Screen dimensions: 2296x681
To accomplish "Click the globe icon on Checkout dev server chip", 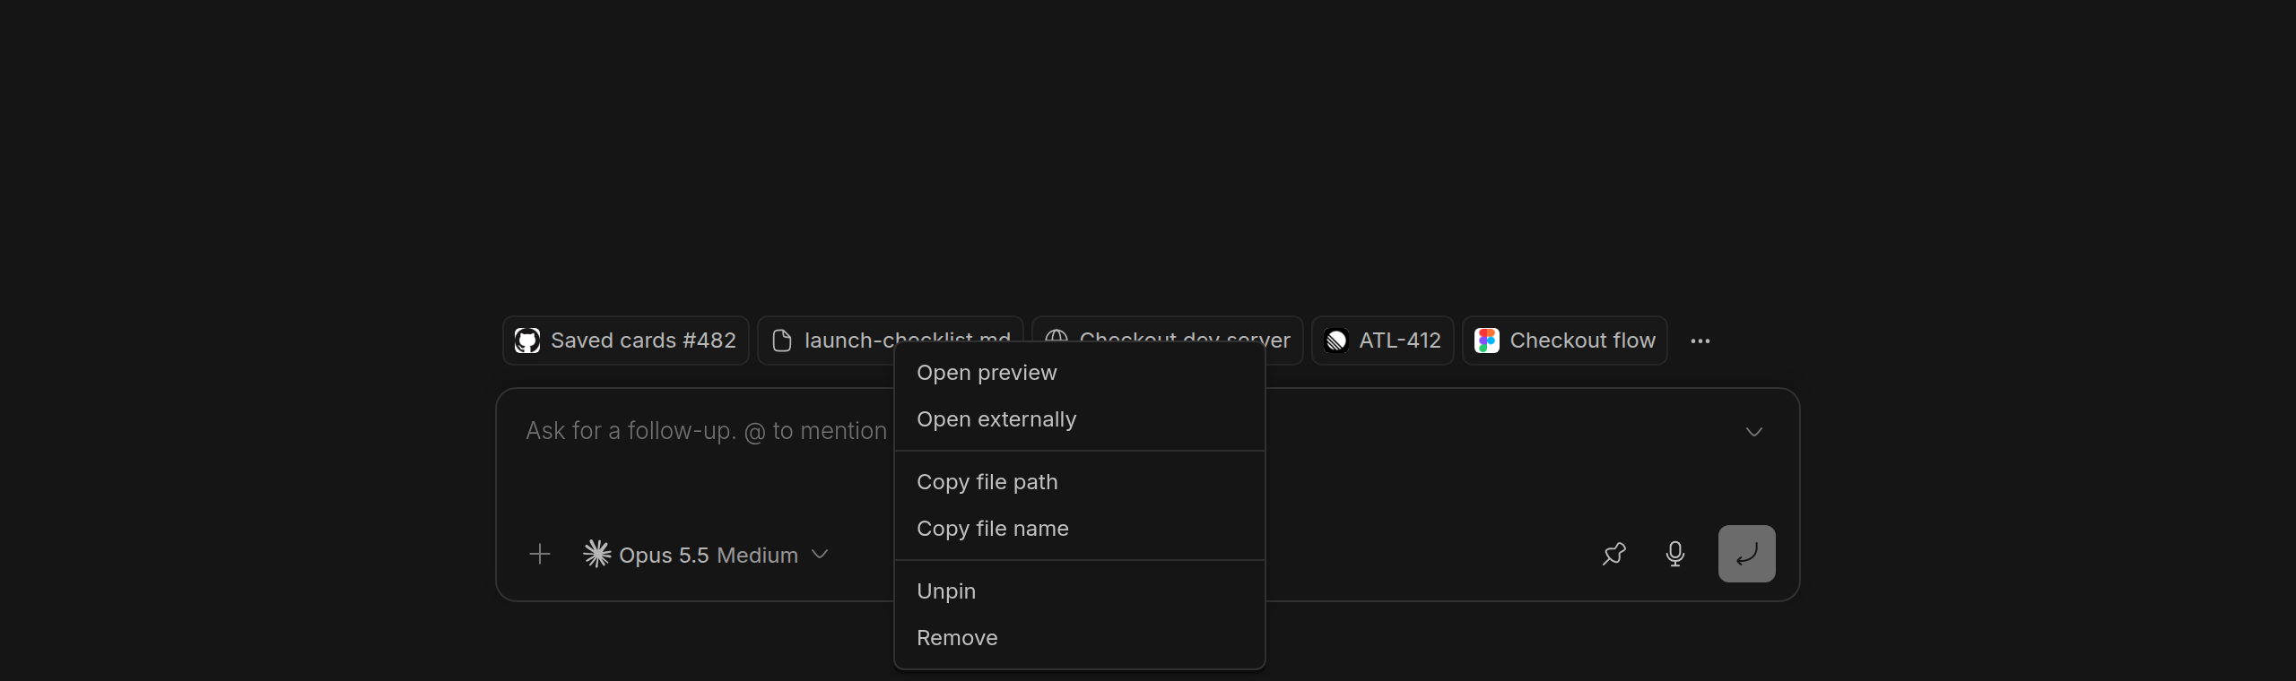I will tap(1057, 335).
